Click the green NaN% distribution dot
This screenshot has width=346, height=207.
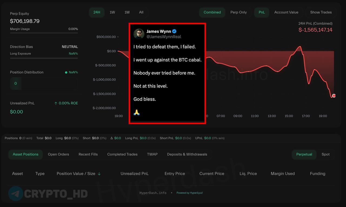[66, 72]
